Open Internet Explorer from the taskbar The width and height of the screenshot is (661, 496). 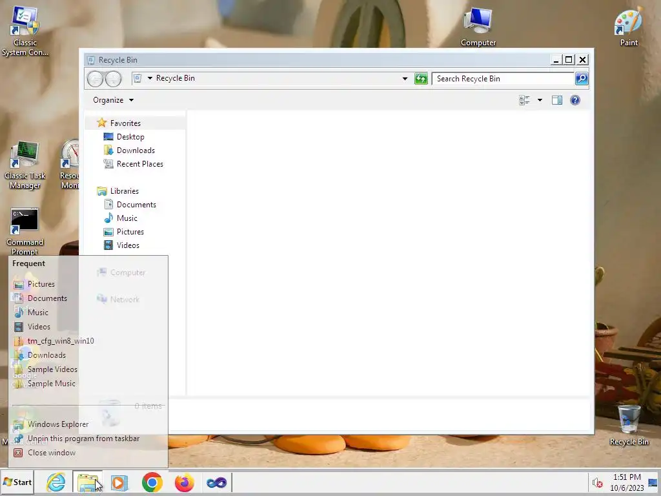coord(56,482)
